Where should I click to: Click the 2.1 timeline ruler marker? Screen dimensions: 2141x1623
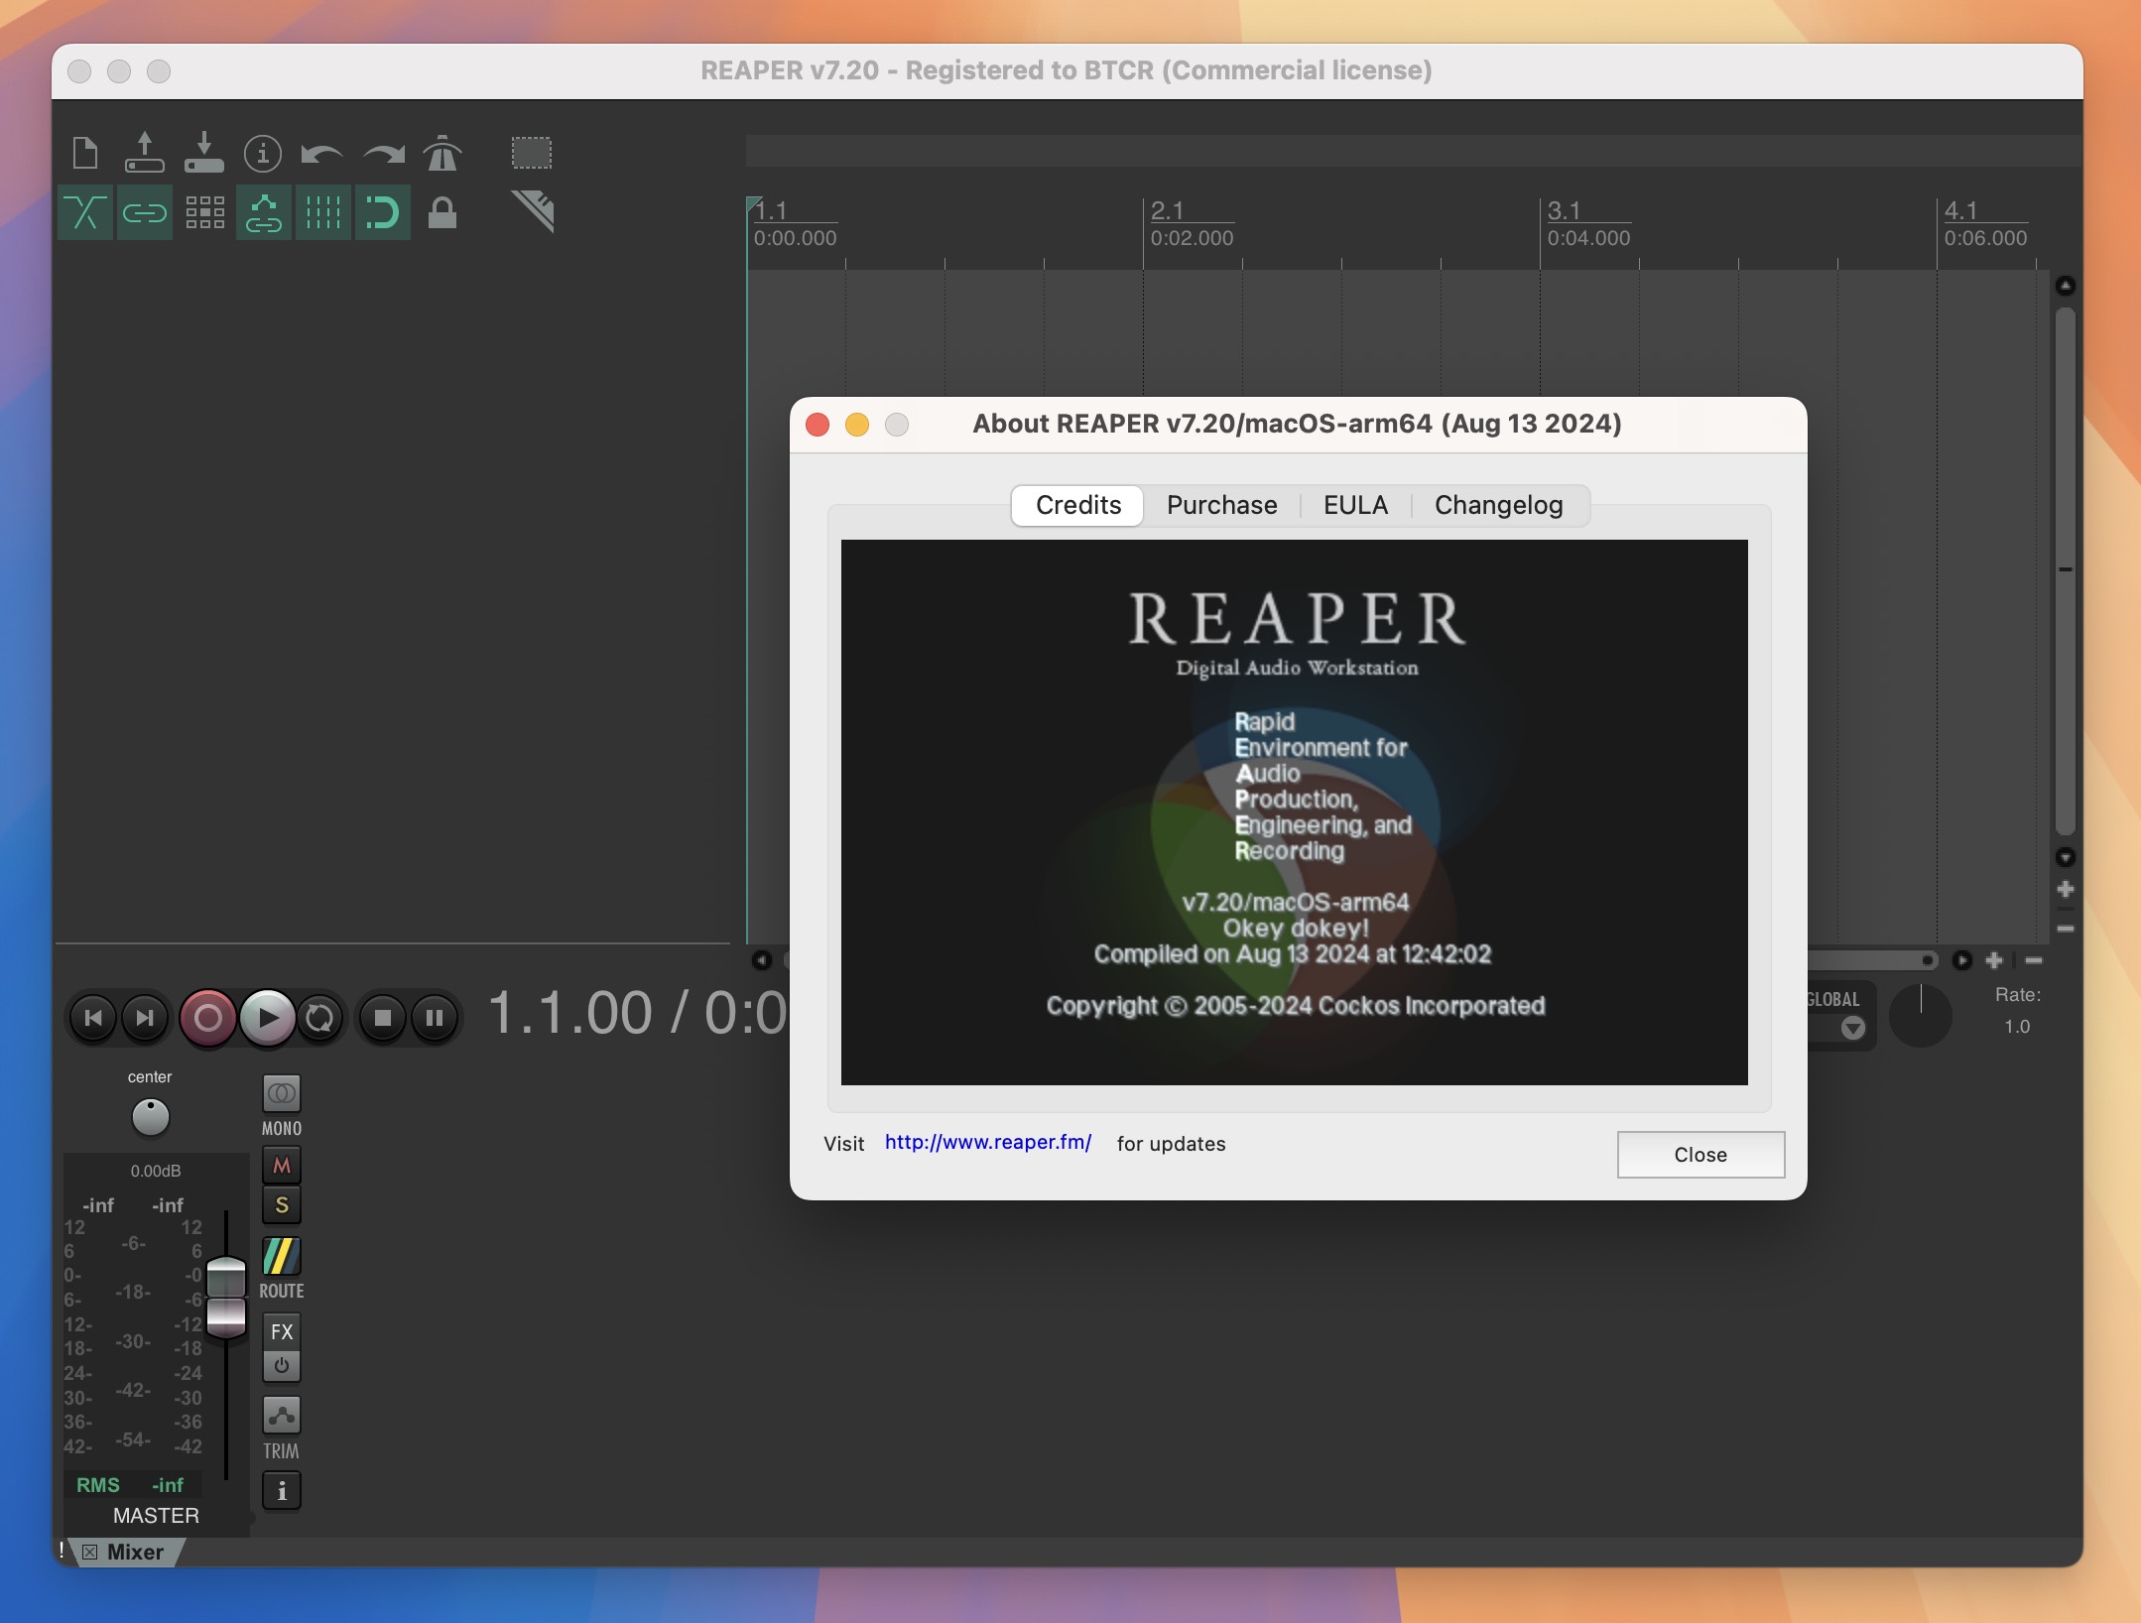tap(1167, 210)
